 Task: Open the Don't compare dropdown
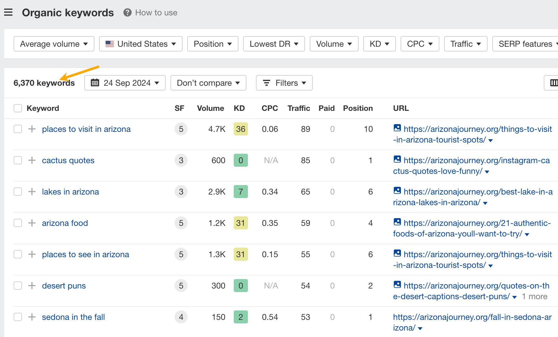tap(208, 83)
